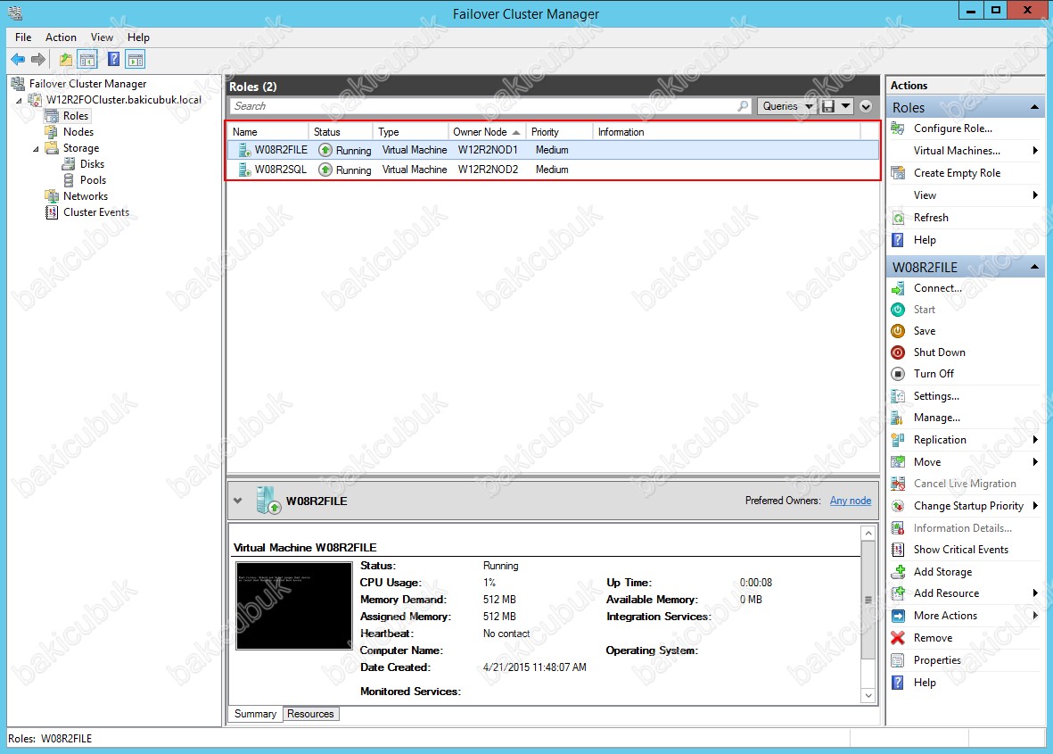Click the Show Critical Events icon
This screenshot has width=1053, height=754.
coord(897,550)
